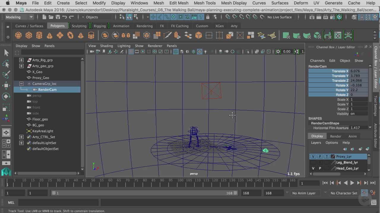Toggle template T box of Proxy_Lyr
The image size is (380, 213).
(327, 156)
